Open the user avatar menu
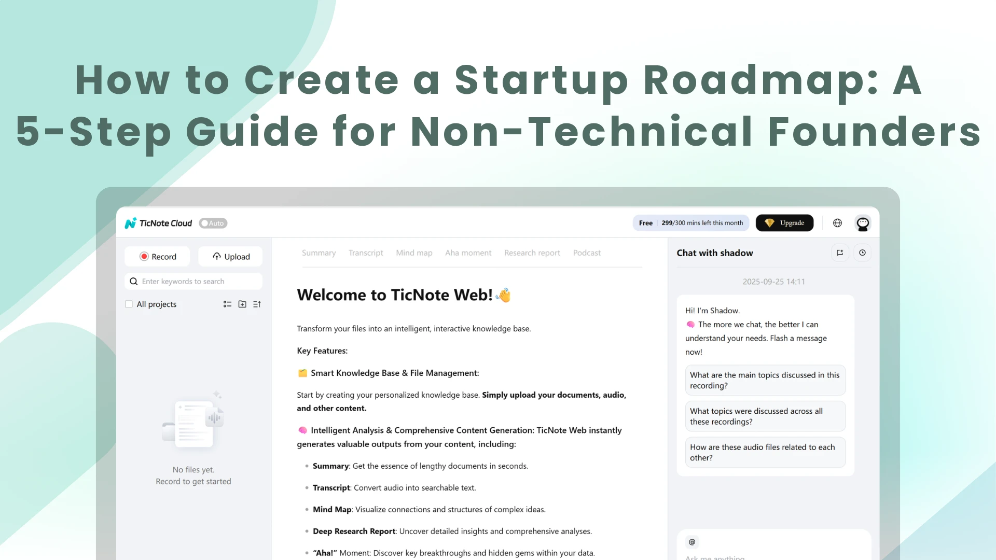 pos(863,223)
